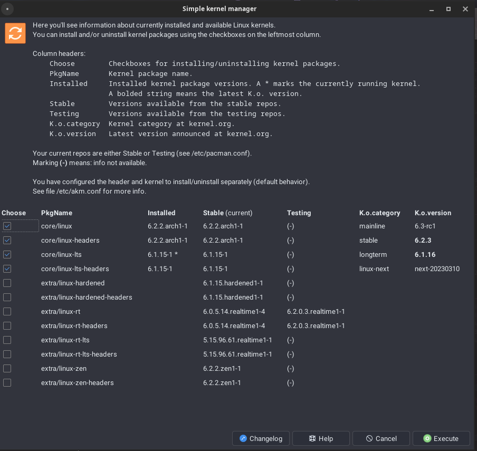The height and width of the screenshot is (451, 477).
Task: Click the orange refresh icon
Action: (15, 33)
